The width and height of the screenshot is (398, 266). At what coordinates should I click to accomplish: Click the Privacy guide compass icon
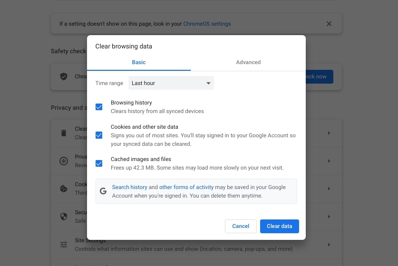64,161
